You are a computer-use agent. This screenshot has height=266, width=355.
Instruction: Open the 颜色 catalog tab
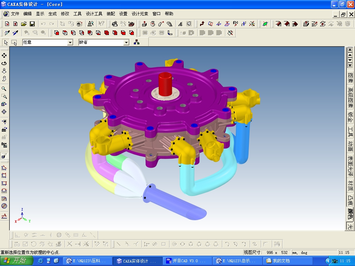pyautogui.click(x=350, y=213)
